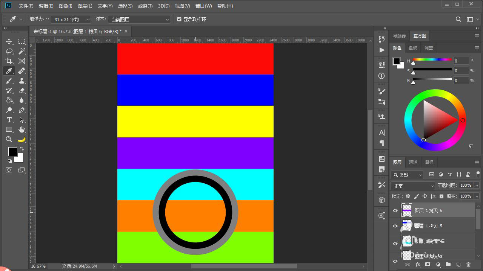Select the Brush tool
483x271 pixels.
click(x=9, y=81)
